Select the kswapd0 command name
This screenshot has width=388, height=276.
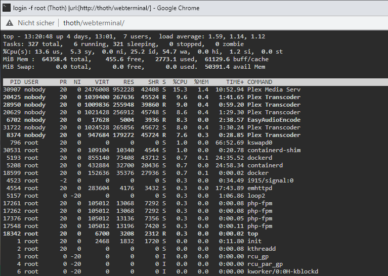[260, 143]
